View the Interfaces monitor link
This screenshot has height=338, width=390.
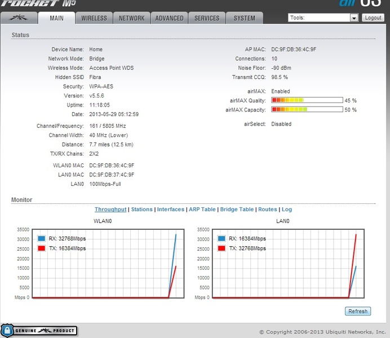(x=171, y=209)
